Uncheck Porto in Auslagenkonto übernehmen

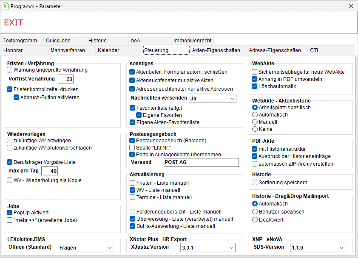pyautogui.click(x=132, y=155)
